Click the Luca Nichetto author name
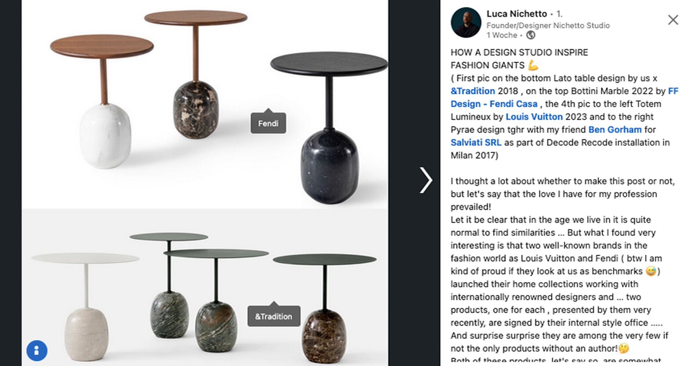Image resolution: width=688 pixels, height=366 pixels. [516, 14]
